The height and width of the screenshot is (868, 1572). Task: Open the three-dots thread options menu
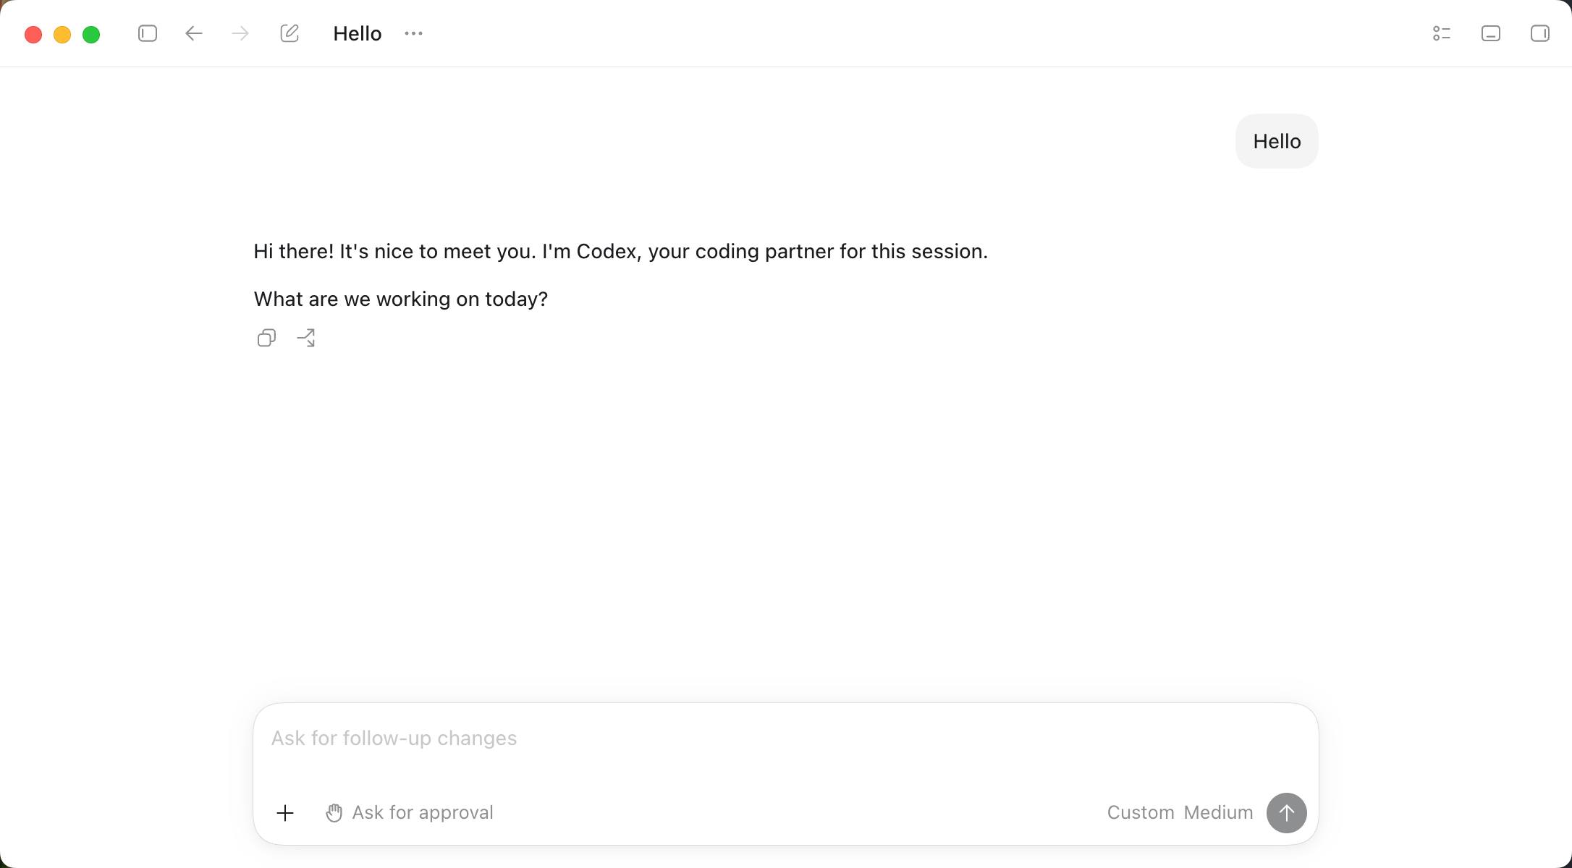[414, 33]
